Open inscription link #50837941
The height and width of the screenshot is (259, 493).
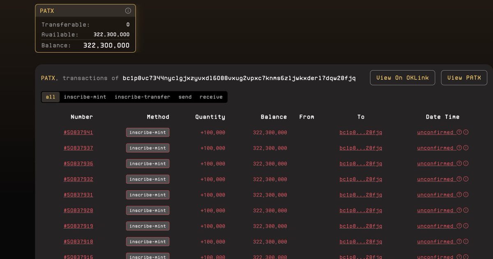(78, 132)
